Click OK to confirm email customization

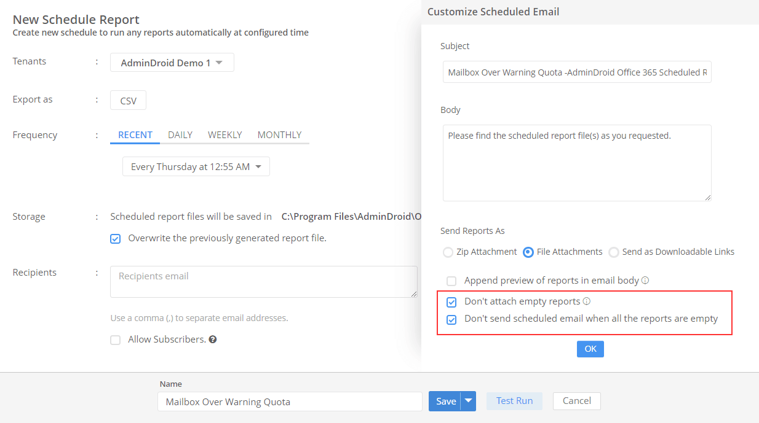(590, 349)
